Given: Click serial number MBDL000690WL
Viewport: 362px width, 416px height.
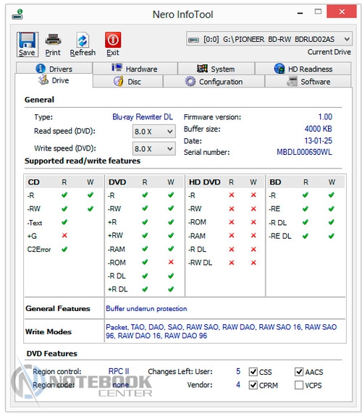Looking at the screenshot, I should click(x=304, y=152).
